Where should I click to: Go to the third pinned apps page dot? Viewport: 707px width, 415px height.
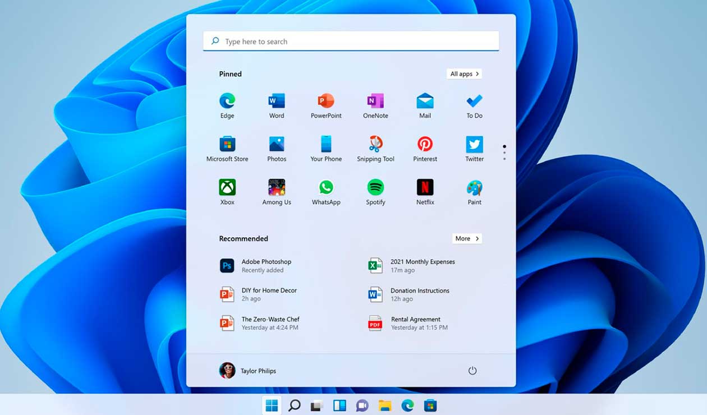click(x=504, y=159)
